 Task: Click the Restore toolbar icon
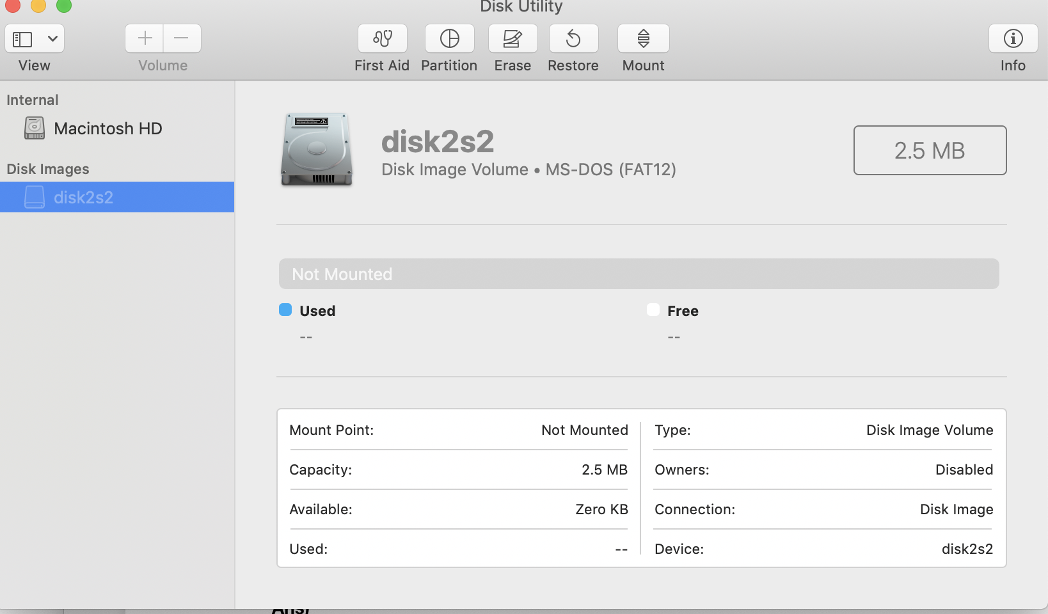click(573, 38)
